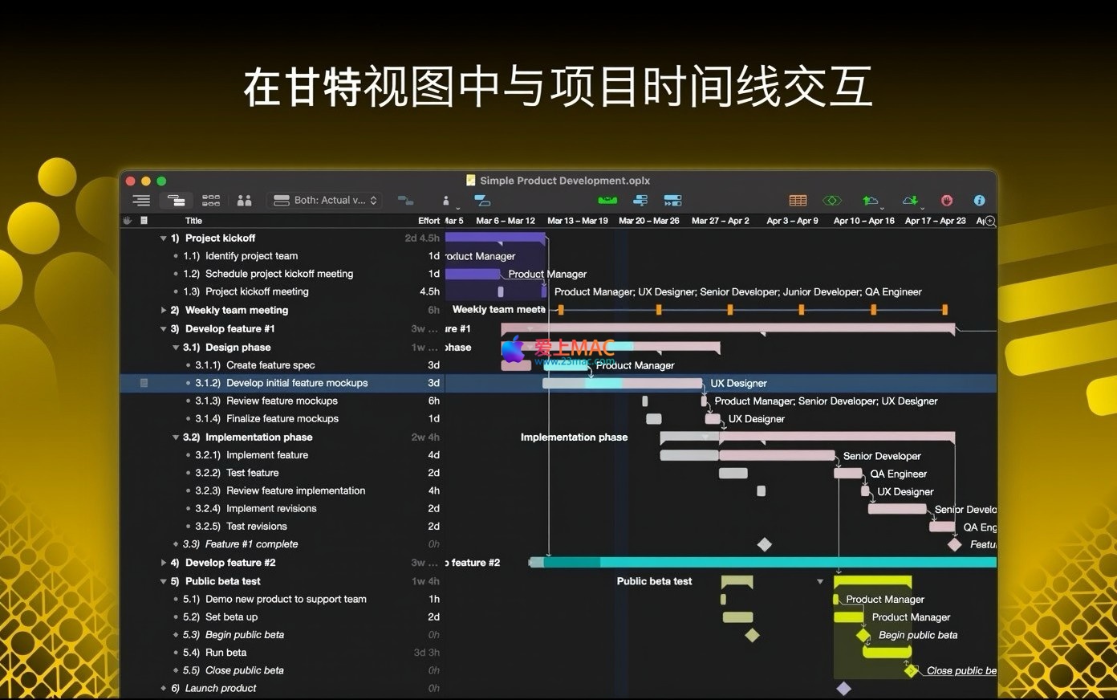This screenshot has width=1117, height=700.
Task: Toggle the Gantt view button in toolbar
Action: [176, 201]
